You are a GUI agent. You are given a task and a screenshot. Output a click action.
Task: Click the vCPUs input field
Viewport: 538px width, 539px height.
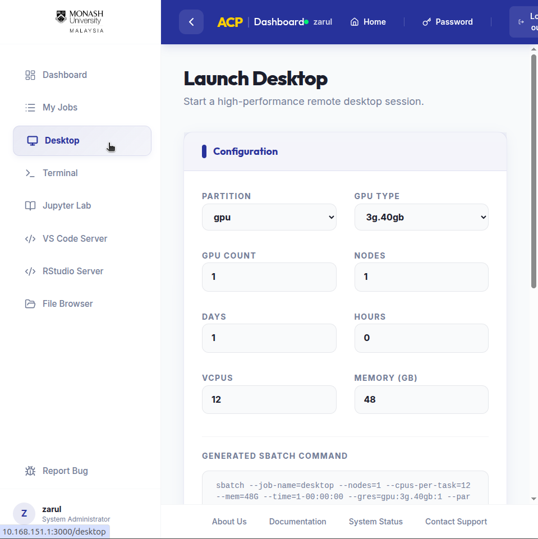coord(269,399)
